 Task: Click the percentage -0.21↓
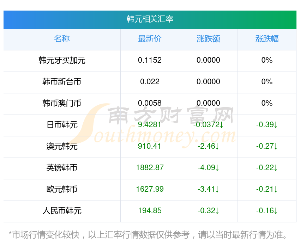pyautogui.click(x=267, y=189)
